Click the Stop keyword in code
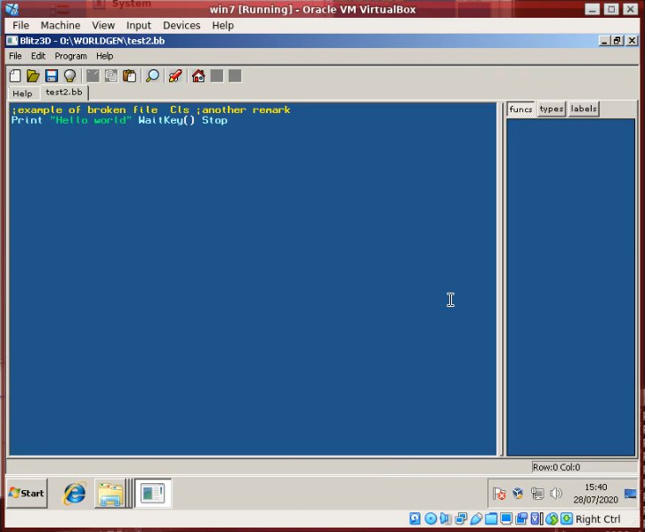The image size is (645, 532). point(214,120)
